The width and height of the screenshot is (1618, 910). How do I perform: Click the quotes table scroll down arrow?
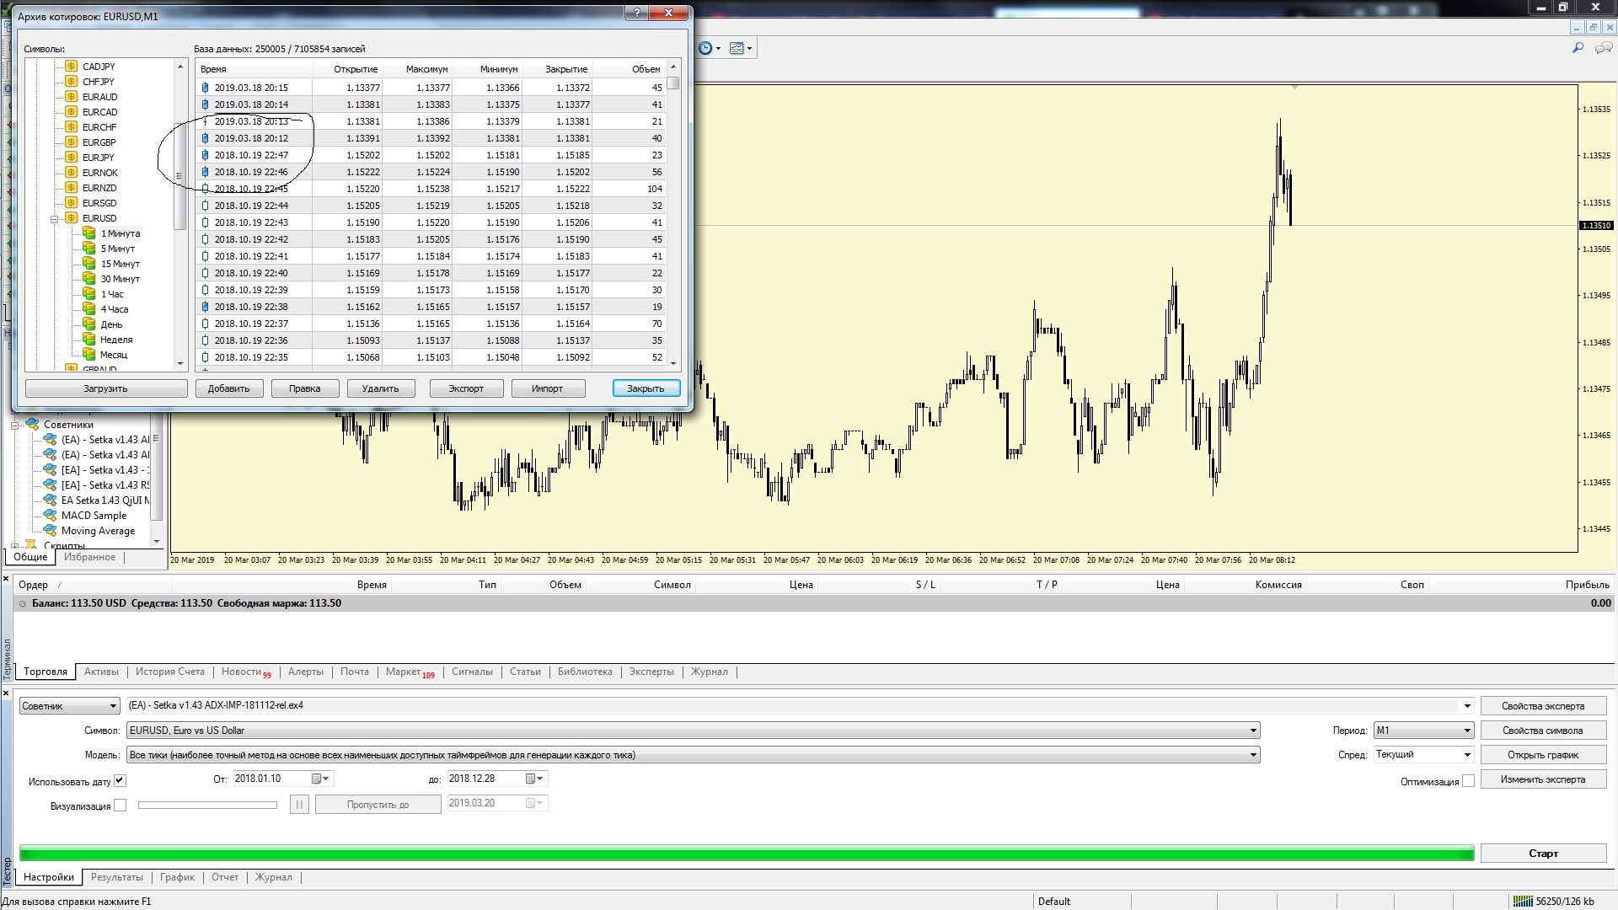tap(672, 364)
